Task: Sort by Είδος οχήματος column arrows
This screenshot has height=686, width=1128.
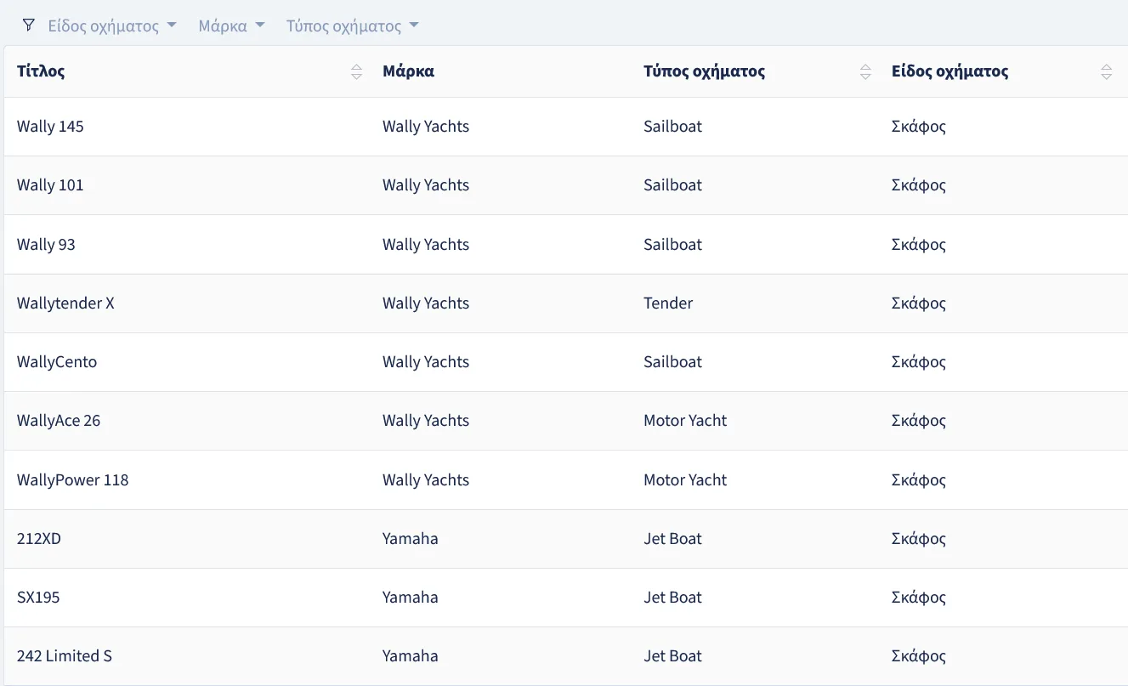Action: point(1106,72)
